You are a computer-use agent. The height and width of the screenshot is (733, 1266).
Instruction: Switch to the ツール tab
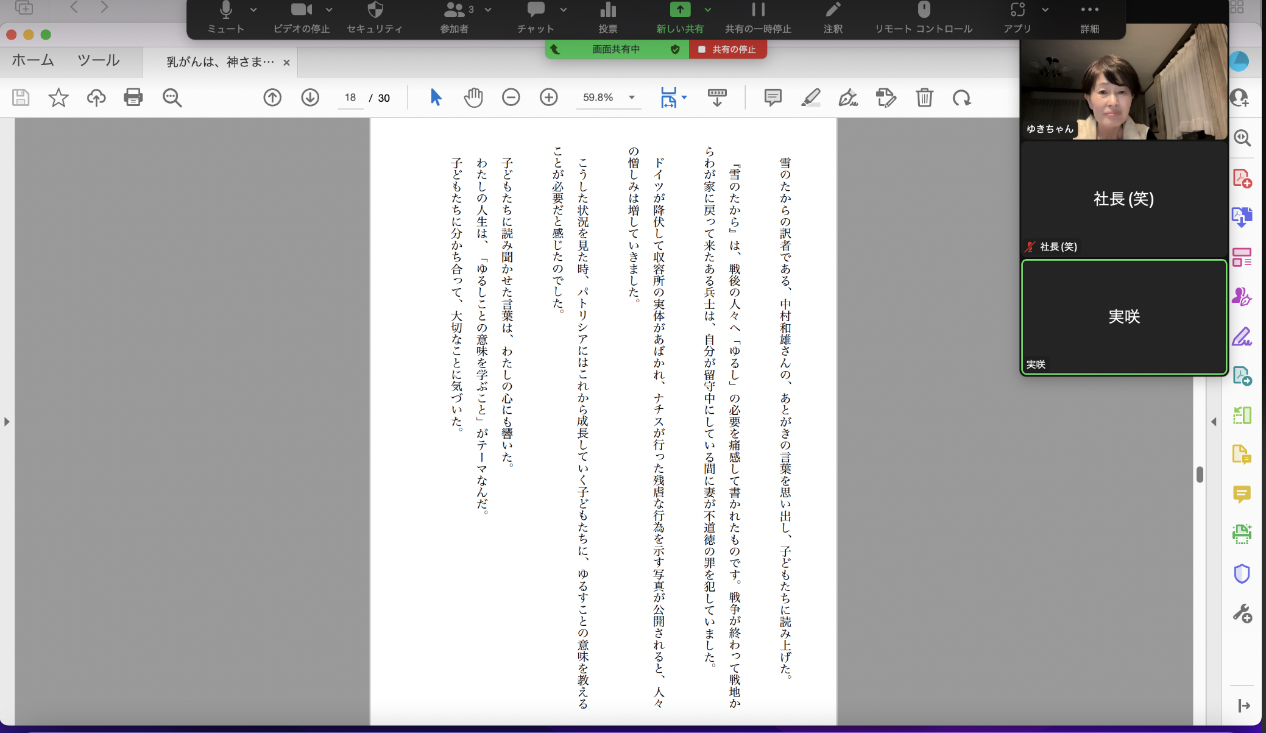pos(98,60)
